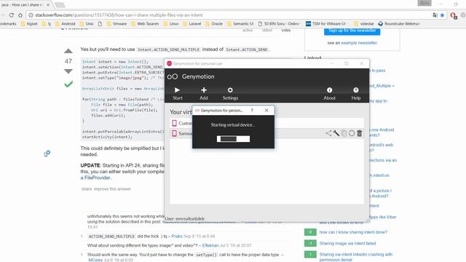Open linked question about LinkedIn crashing with permission denial
This screenshot has height=262, width=466.
(x=356, y=257)
